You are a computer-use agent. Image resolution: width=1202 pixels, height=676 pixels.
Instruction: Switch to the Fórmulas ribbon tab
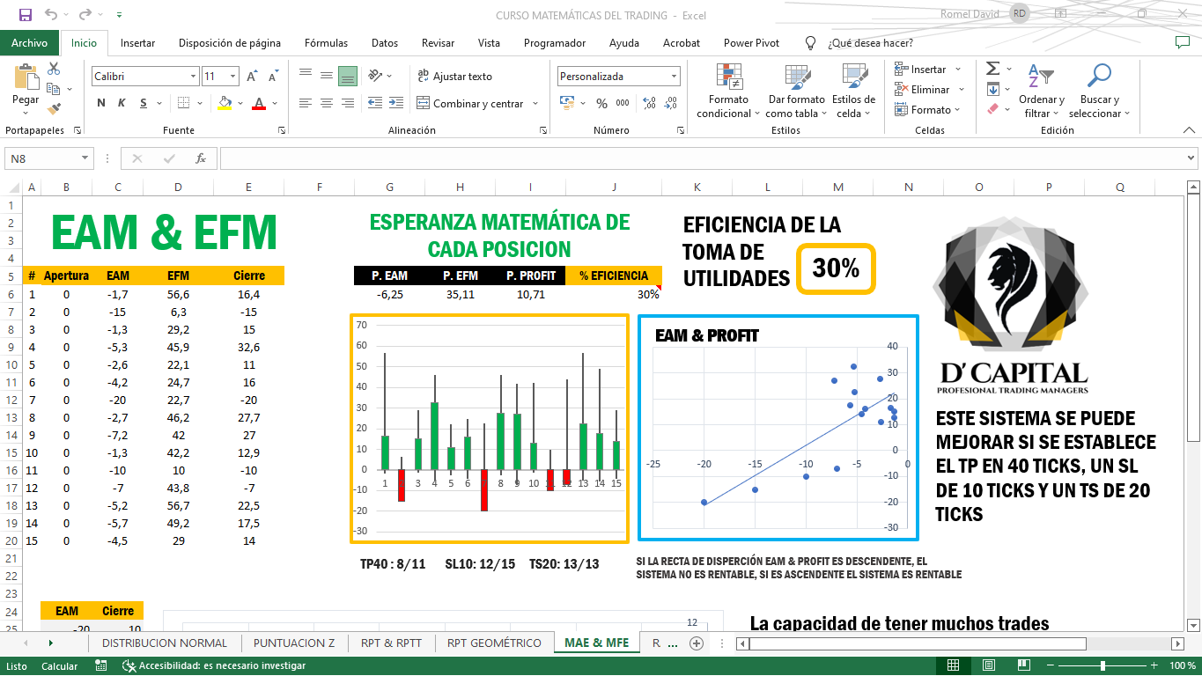[326, 42]
